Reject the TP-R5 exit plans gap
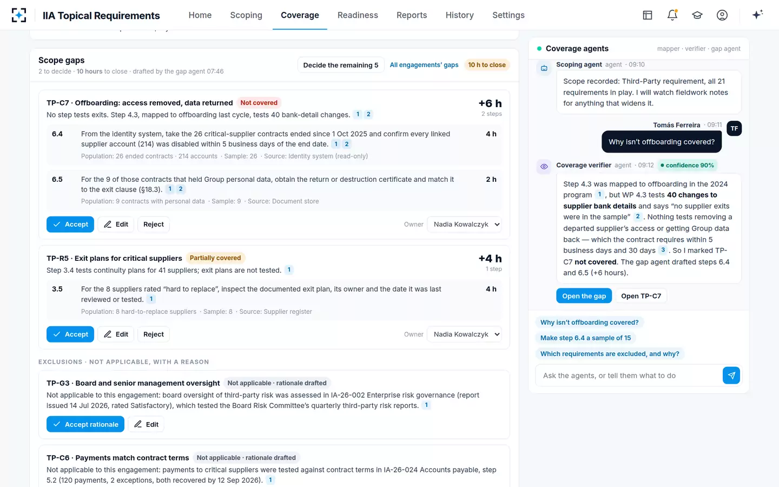 (154, 334)
